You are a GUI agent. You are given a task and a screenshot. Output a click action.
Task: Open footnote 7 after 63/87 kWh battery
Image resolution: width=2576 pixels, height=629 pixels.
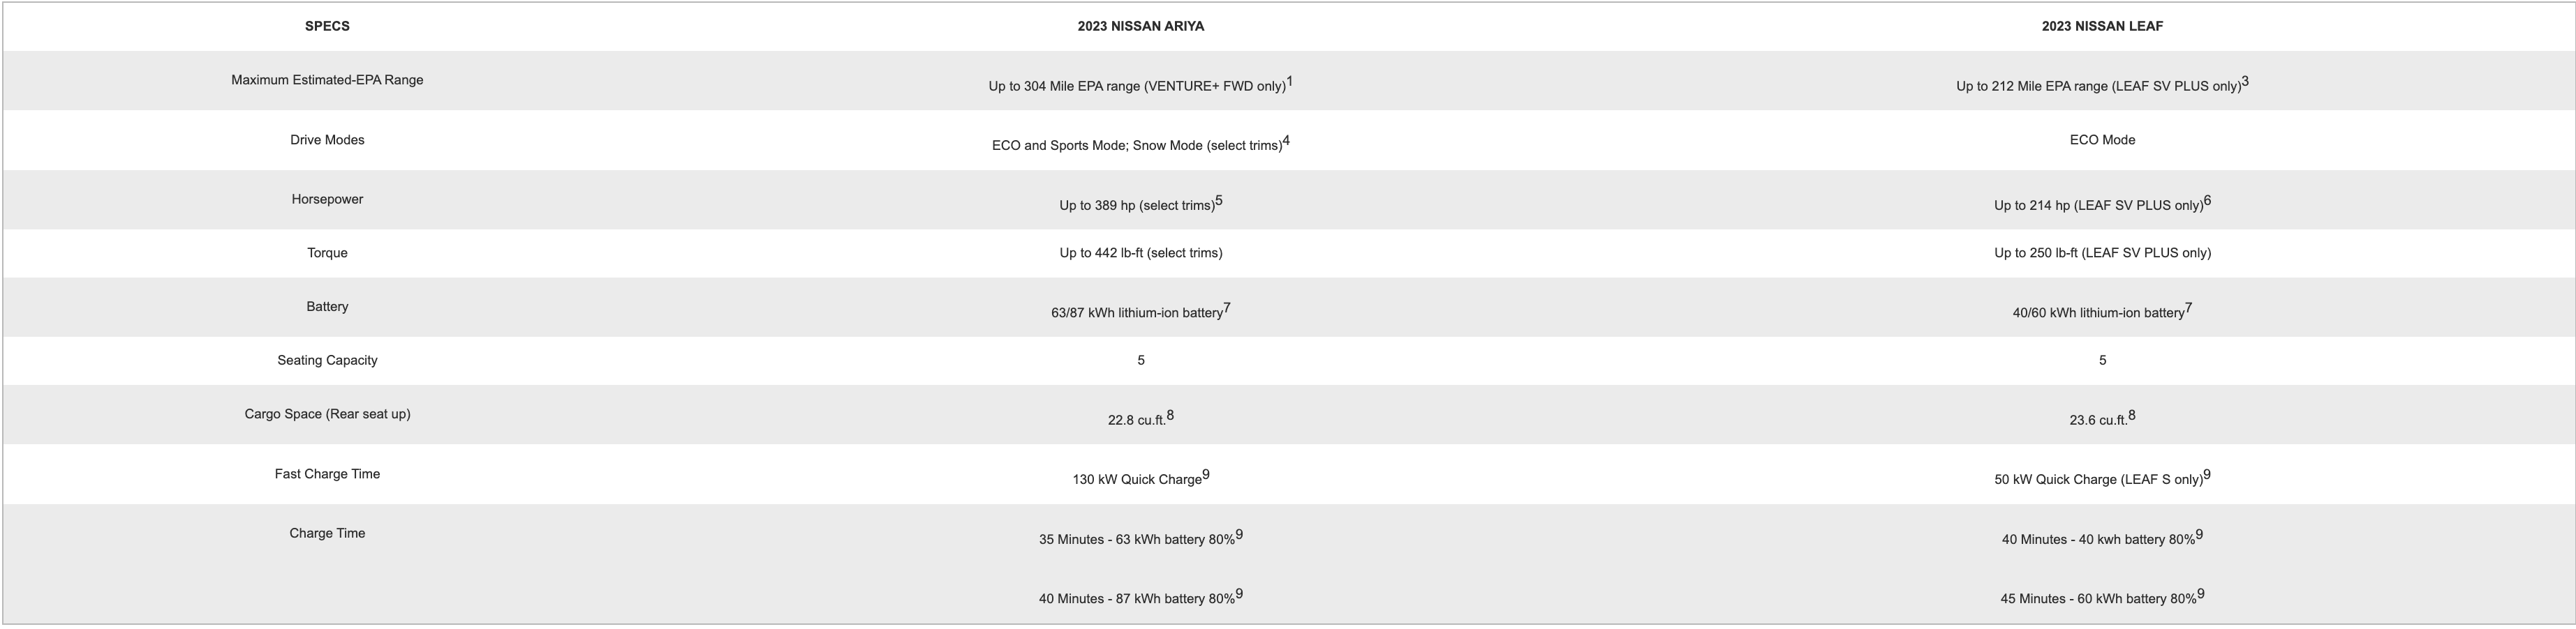point(1226,308)
